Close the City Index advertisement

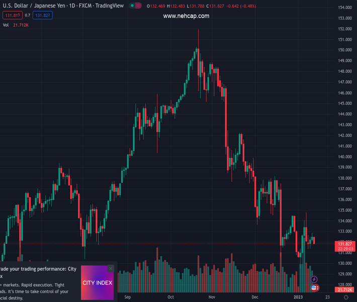(x=111, y=269)
